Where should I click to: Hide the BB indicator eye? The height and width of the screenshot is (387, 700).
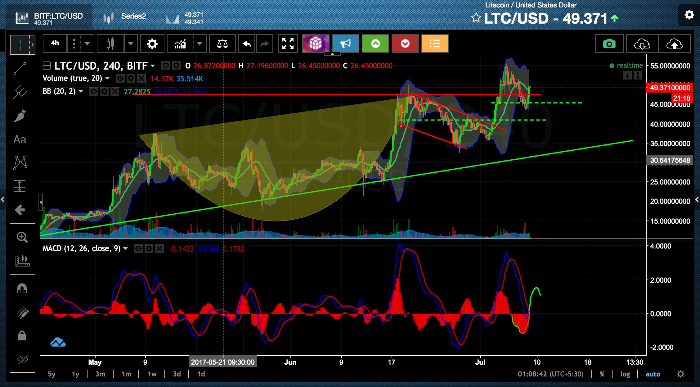94,91
